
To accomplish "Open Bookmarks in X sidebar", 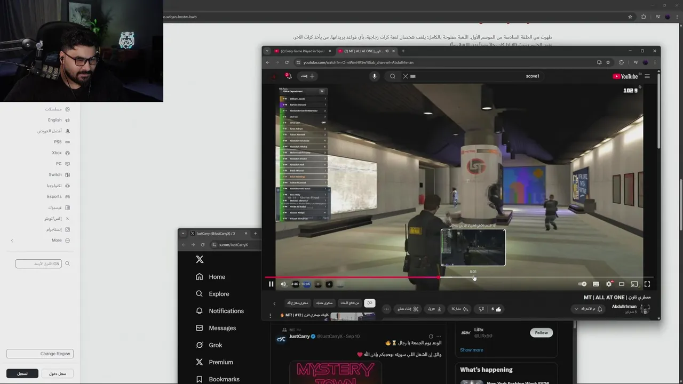I will click(217, 379).
